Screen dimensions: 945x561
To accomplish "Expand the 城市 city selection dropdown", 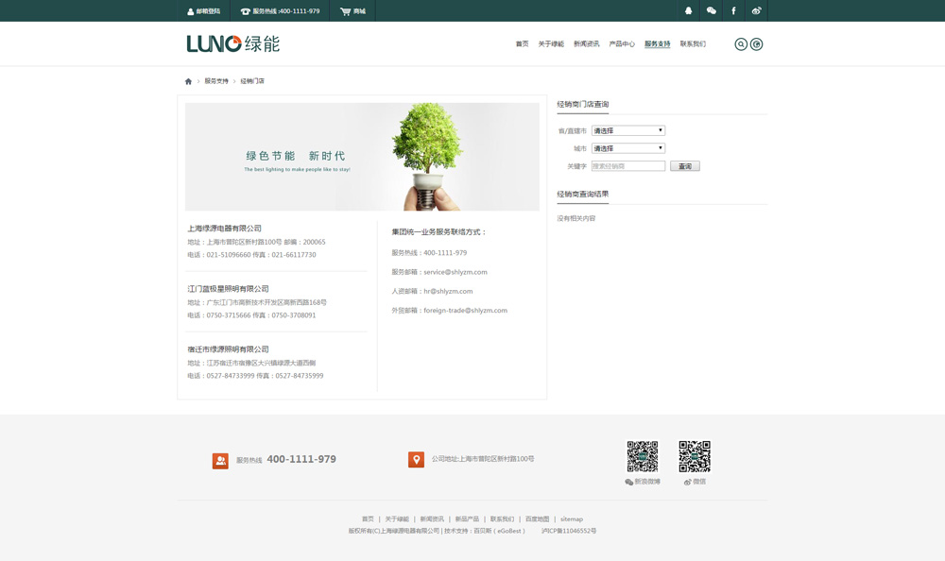I will 627,147.
